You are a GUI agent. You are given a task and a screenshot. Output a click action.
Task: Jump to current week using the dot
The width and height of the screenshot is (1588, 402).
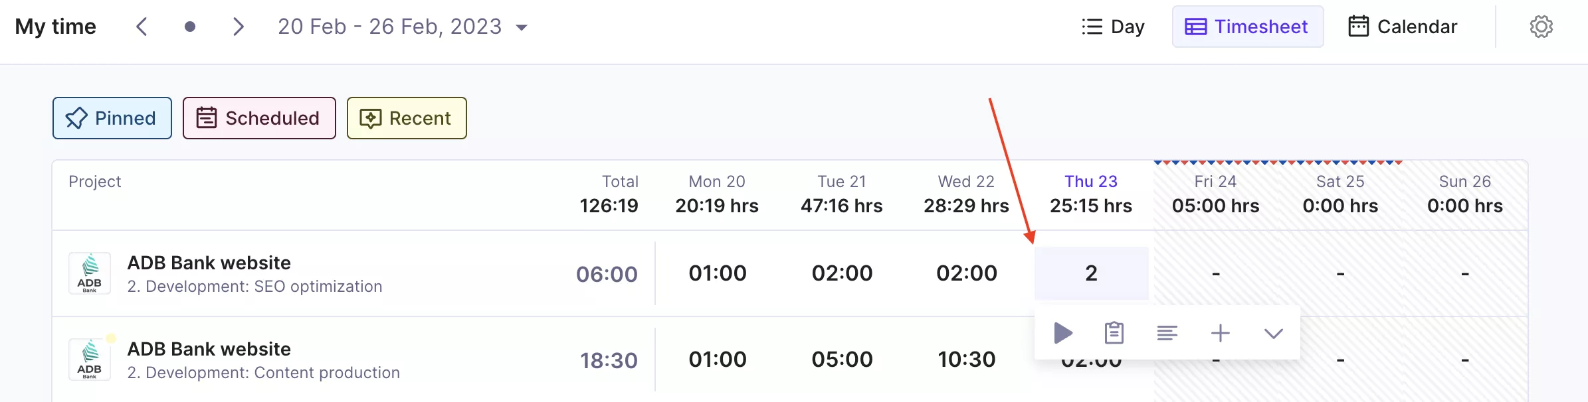click(190, 27)
